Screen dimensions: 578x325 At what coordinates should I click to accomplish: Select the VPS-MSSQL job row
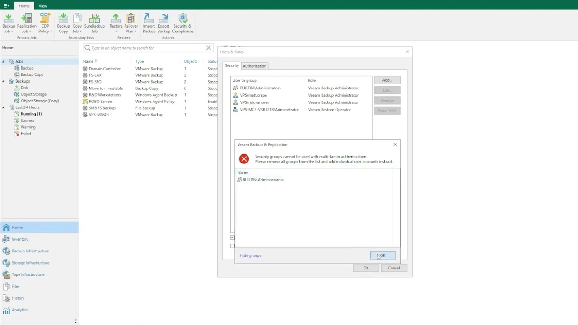[149, 115]
